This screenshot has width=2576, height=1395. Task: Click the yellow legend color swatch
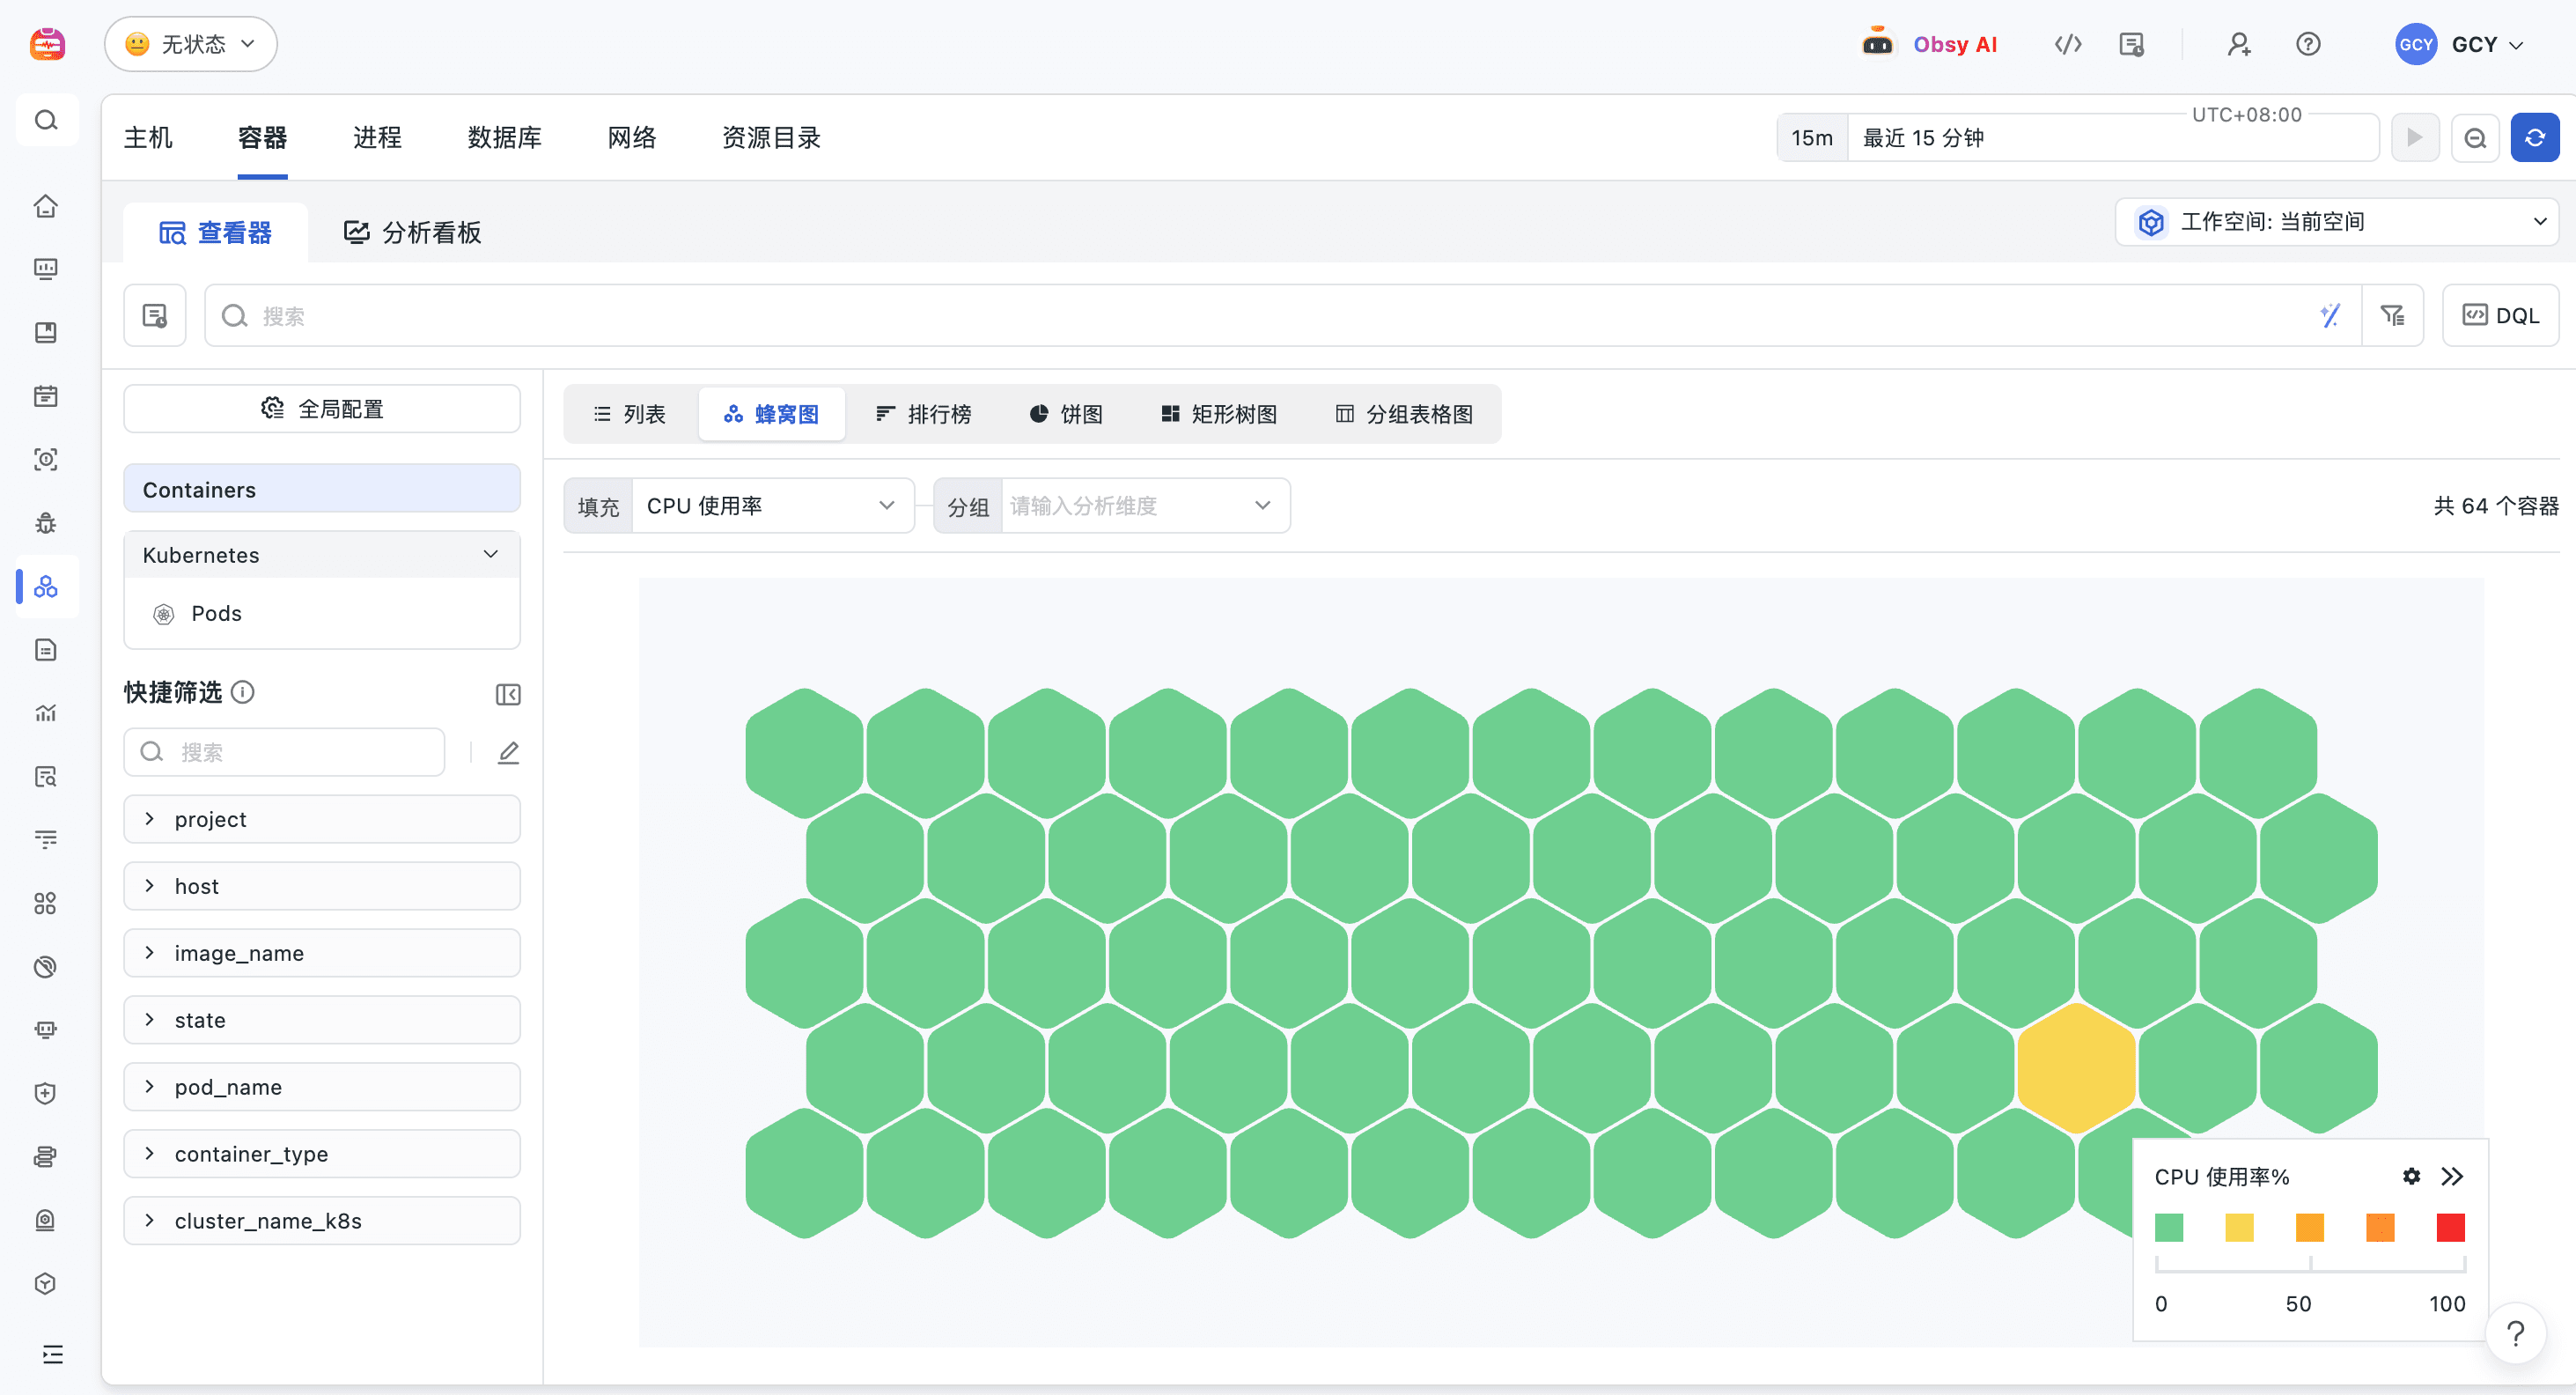[x=2239, y=1227]
